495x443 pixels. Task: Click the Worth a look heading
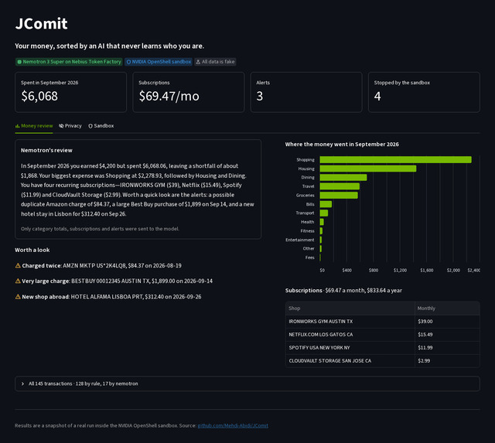pos(32,250)
